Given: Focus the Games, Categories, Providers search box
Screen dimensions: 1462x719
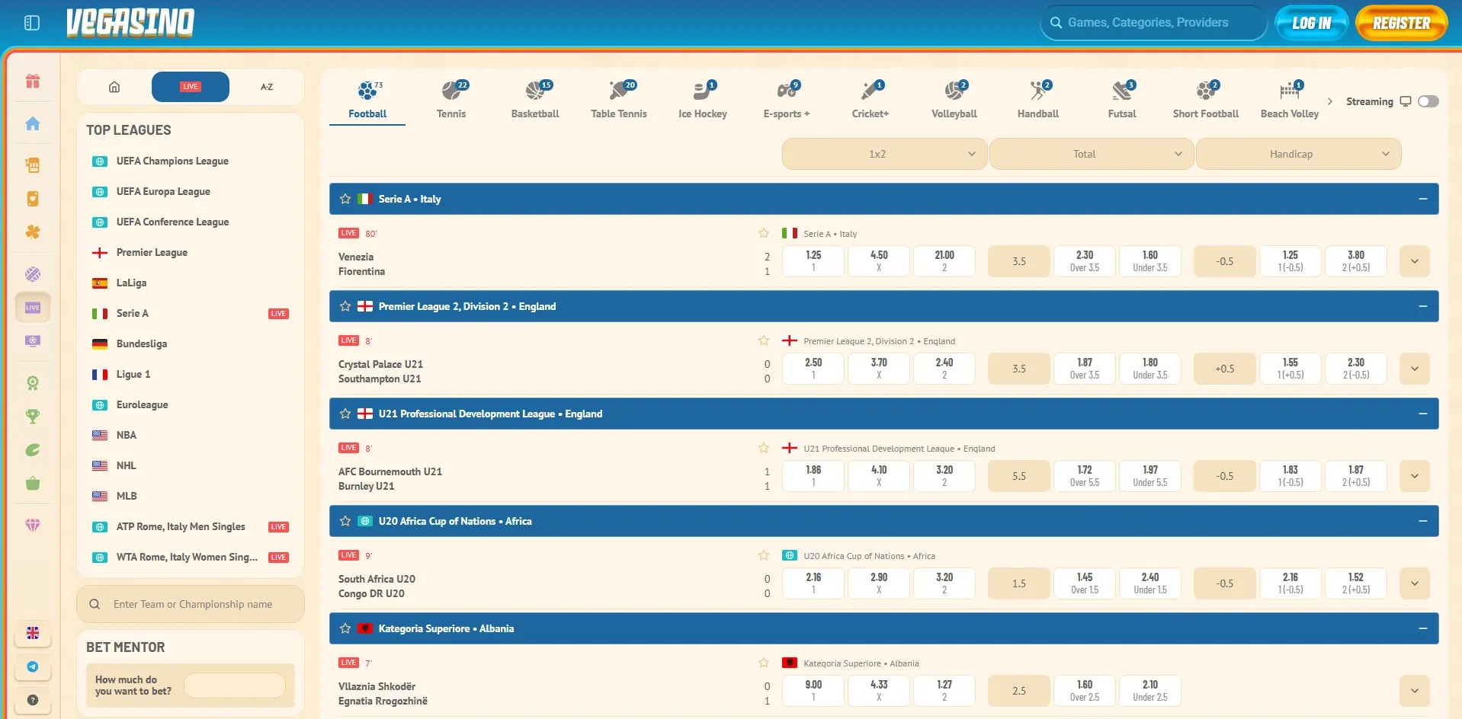Looking at the screenshot, I should pos(1153,23).
